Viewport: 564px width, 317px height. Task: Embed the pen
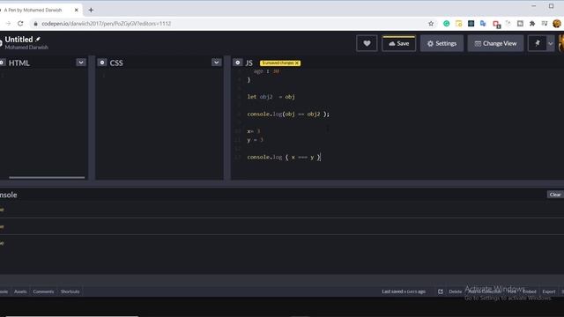pyautogui.click(x=529, y=291)
